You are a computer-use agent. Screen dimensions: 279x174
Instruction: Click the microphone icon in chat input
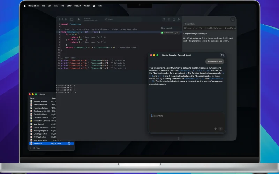(216, 129)
